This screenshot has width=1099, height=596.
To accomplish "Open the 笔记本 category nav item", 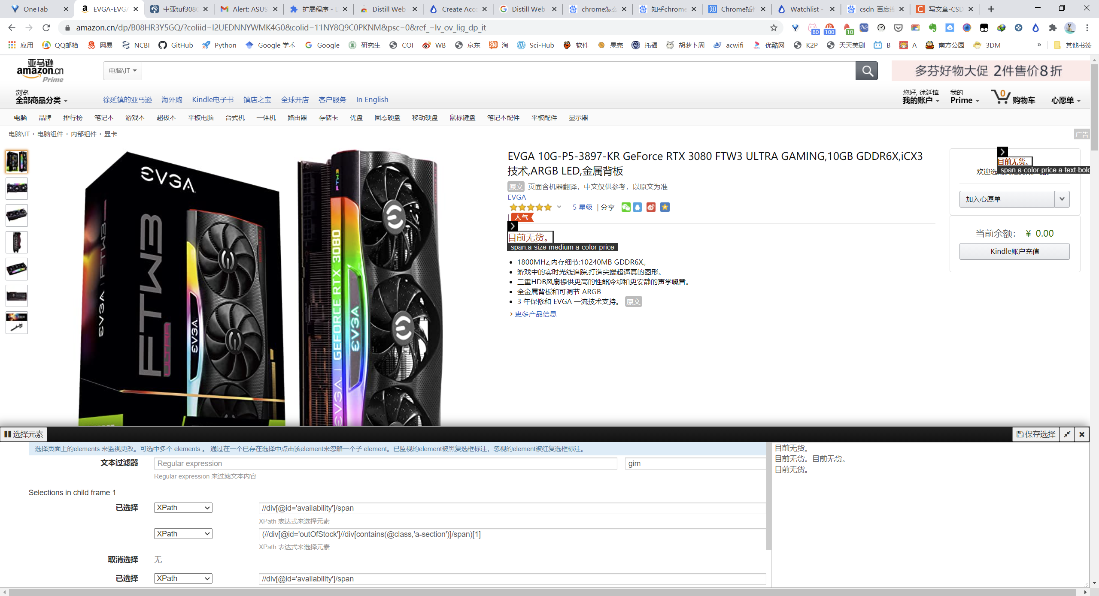I will click(x=104, y=117).
